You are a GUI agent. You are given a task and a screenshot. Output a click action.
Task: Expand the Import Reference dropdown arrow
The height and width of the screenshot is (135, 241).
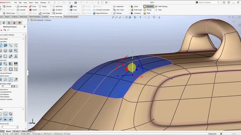click(x=111, y=13)
